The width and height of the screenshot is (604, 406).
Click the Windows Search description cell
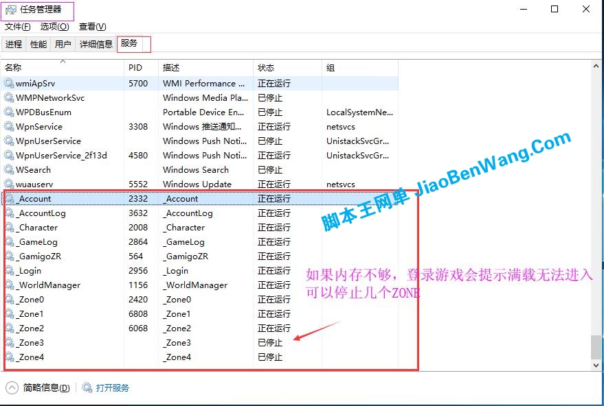[x=196, y=169]
